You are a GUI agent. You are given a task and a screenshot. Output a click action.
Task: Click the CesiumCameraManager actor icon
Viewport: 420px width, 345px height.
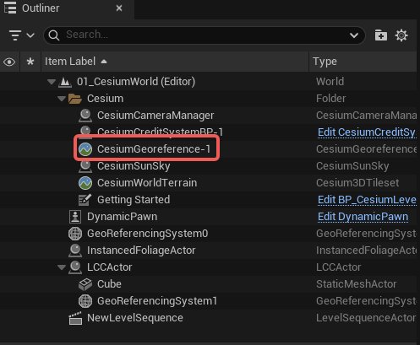[x=85, y=116]
